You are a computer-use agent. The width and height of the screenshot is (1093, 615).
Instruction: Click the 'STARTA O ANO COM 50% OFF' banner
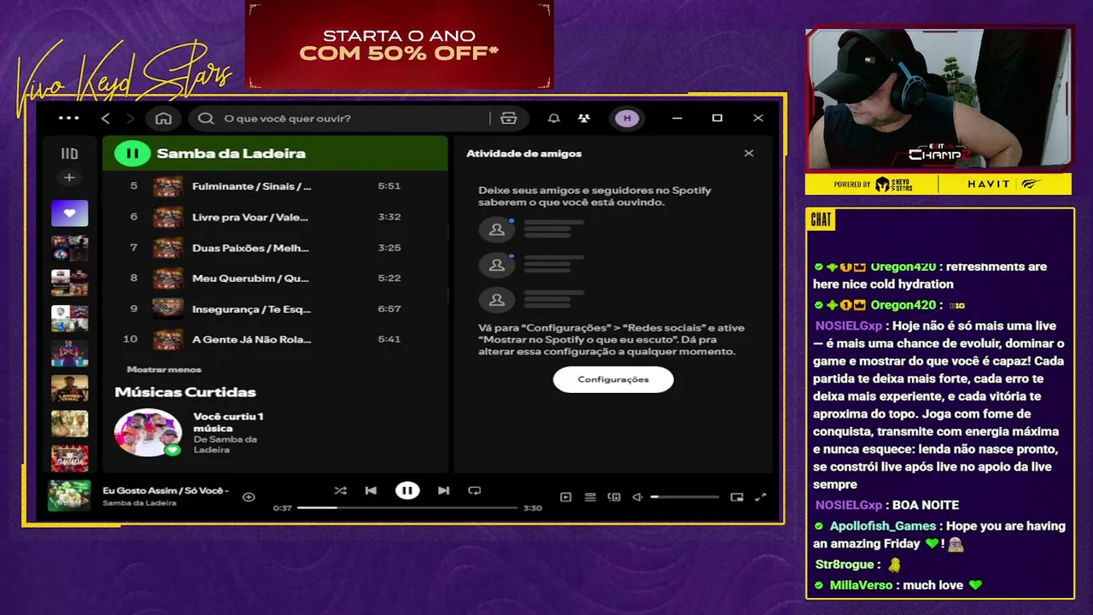click(x=399, y=44)
